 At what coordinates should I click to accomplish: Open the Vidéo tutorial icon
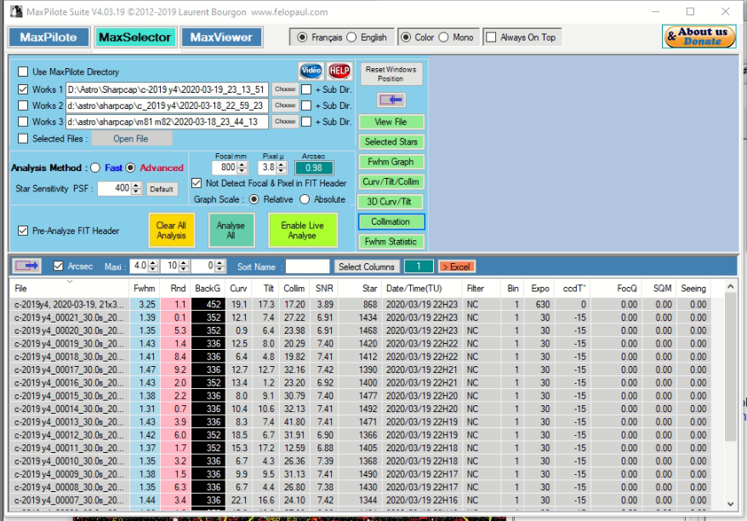[x=311, y=72]
